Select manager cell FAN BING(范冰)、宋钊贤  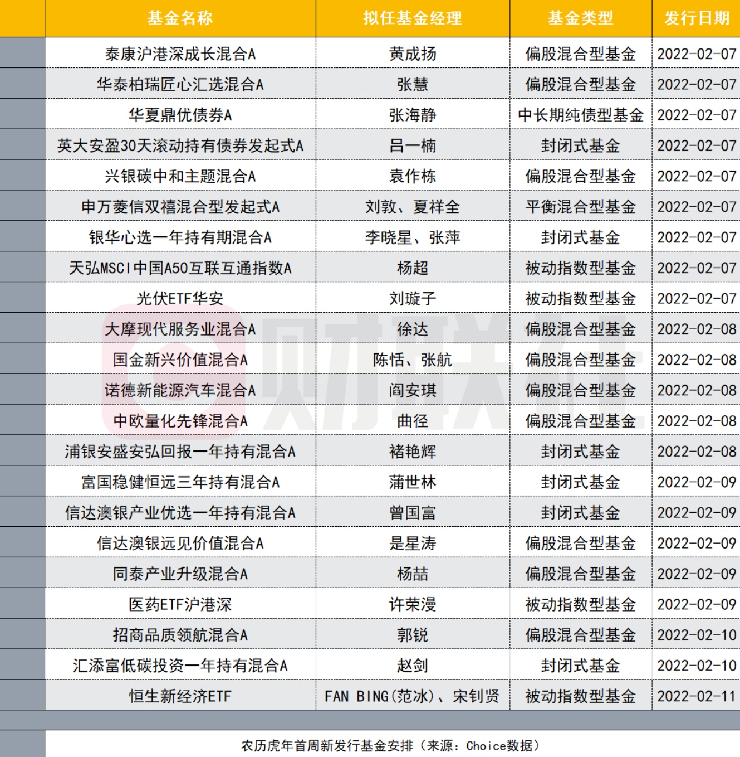click(413, 696)
